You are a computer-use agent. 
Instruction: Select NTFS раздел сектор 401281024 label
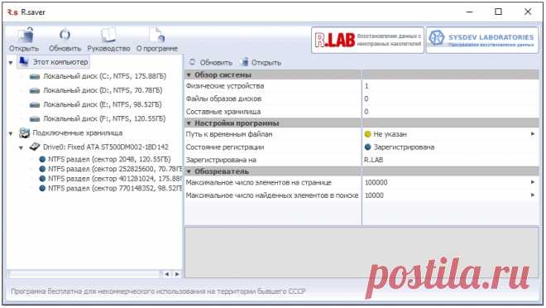pos(115,178)
